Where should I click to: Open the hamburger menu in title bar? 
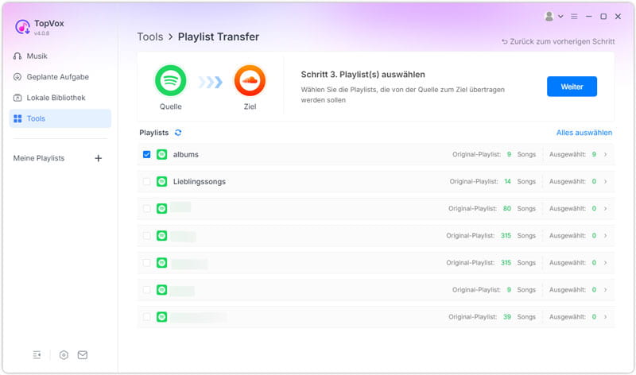574,16
